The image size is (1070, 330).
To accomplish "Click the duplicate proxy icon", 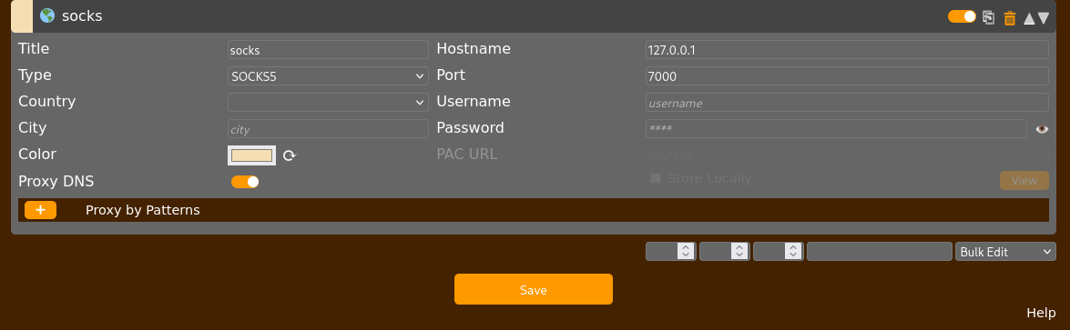I will coord(988,17).
